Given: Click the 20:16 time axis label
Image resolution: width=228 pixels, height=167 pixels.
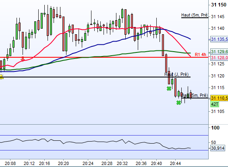Looking at the screenshot, I should pyautogui.click(x=44, y=163).
